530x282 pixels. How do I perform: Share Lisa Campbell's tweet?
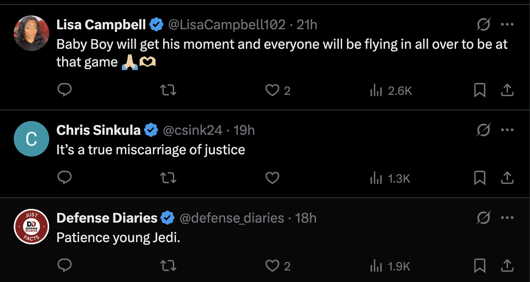tap(507, 90)
